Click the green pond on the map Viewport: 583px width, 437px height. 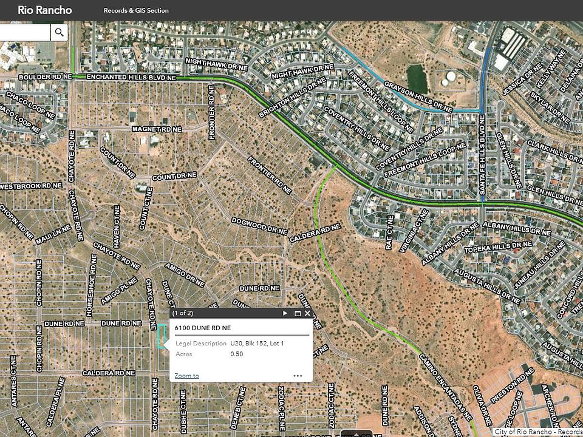(x=417, y=78)
